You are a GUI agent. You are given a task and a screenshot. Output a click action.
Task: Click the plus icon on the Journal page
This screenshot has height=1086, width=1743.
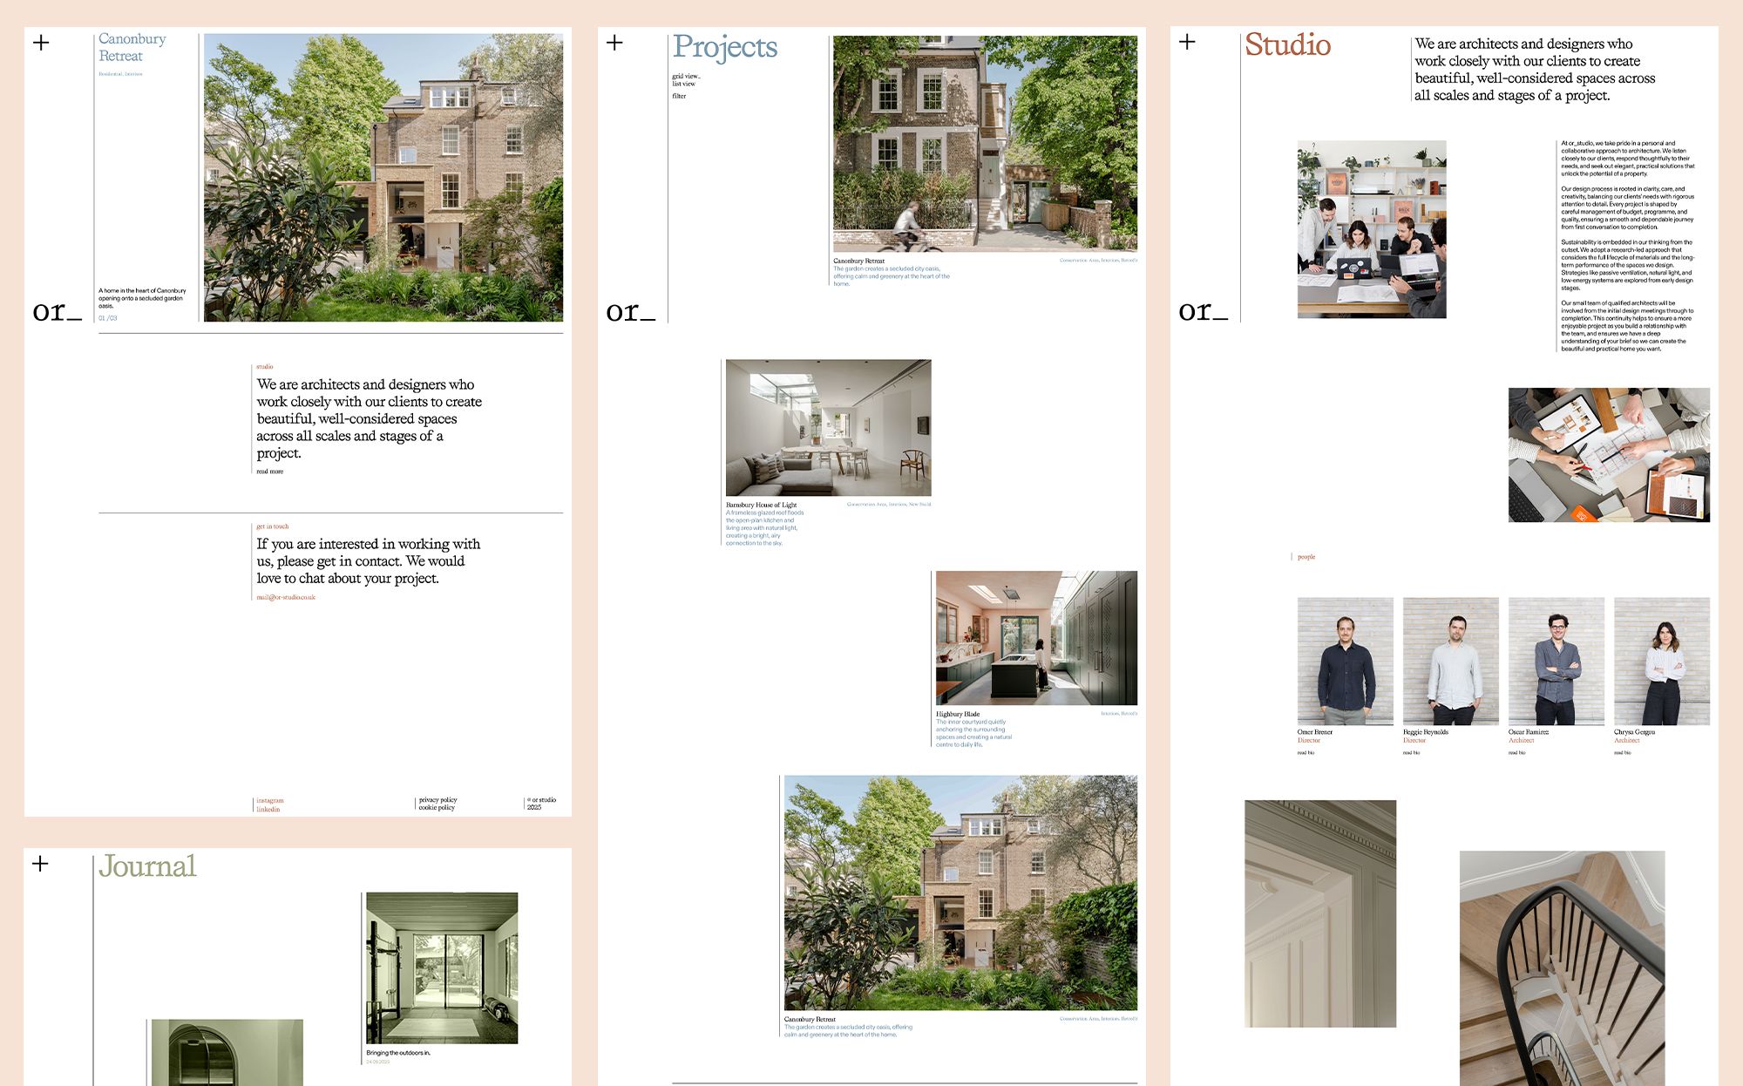coord(40,864)
